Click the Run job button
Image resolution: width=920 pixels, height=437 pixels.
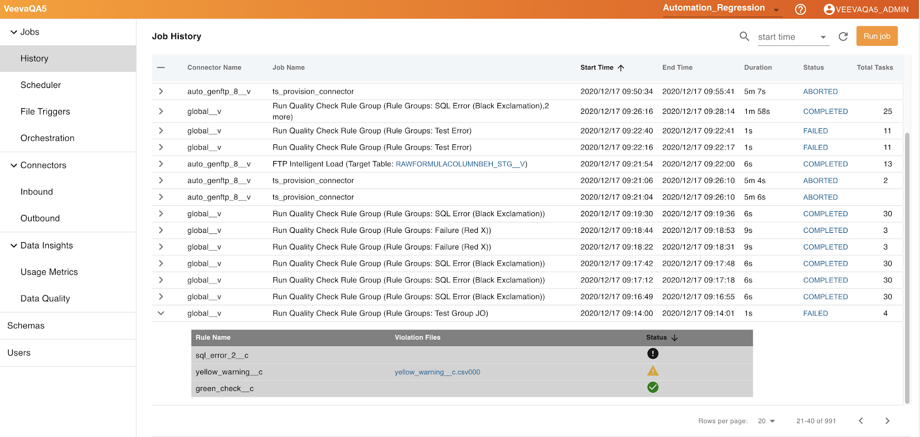point(876,36)
